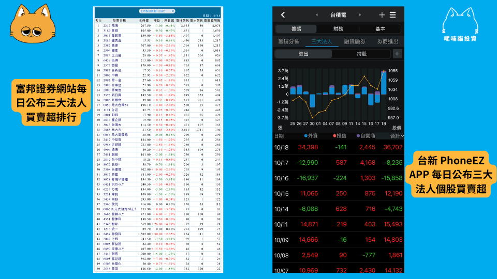Select the 10/17 data row
Image resolution: width=497 pixels, height=279 pixels.
338,163
